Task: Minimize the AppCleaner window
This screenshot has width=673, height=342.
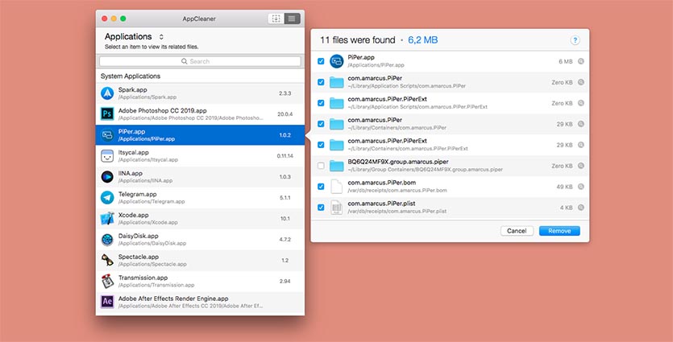Action: (x=114, y=19)
